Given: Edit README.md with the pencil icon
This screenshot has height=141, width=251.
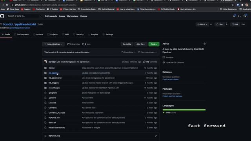Looking at the screenshot, I should pos(156,136).
